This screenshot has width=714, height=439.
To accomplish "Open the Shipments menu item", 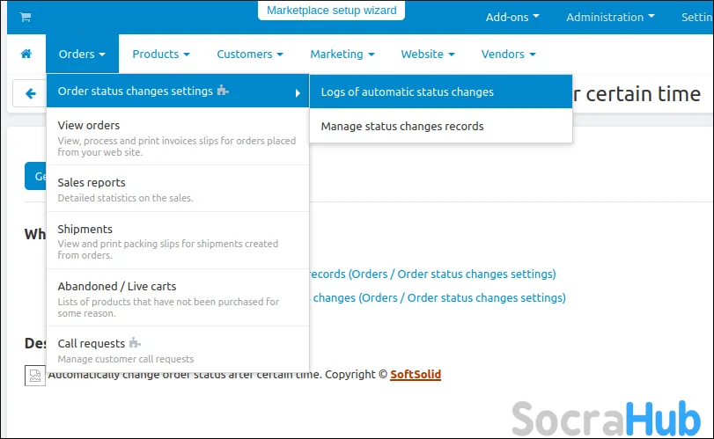I will (85, 229).
